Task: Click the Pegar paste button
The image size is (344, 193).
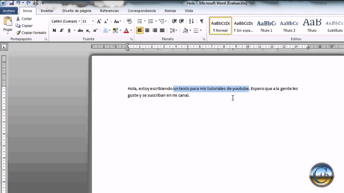Action: click(x=8, y=24)
